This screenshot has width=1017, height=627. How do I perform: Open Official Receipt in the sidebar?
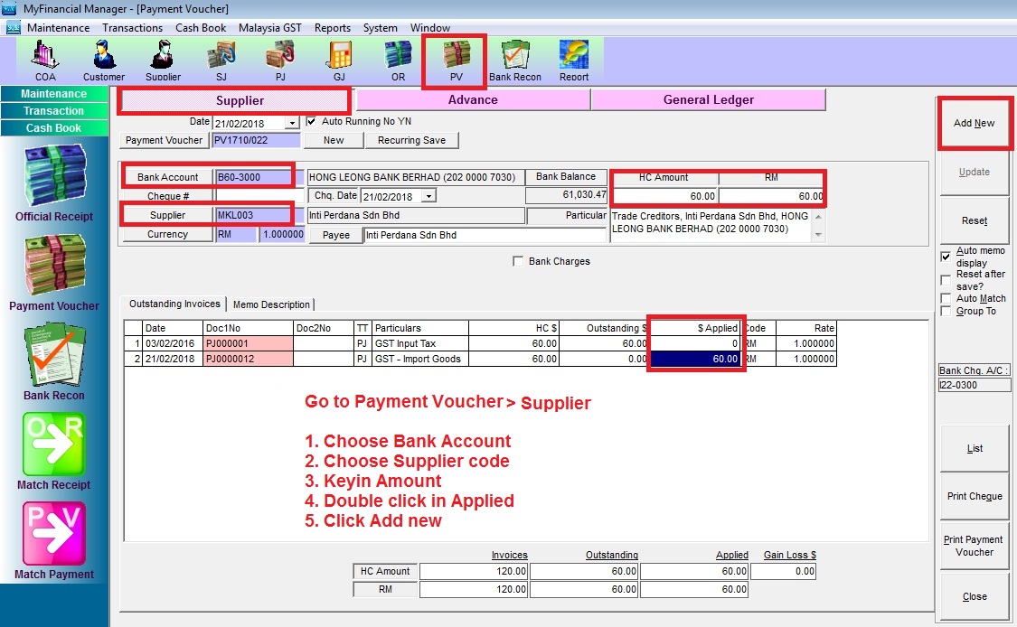pyautogui.click(x=54, y=183)
